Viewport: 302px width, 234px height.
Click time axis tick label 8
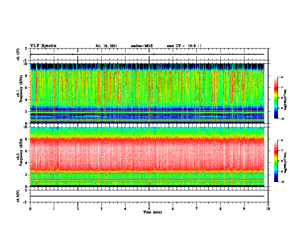click(220, 209)
